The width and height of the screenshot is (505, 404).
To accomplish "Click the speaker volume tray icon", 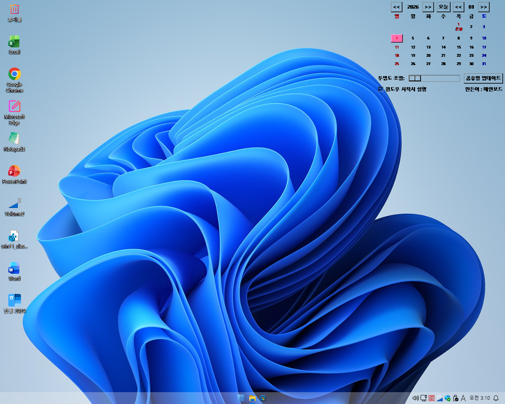I will point(415,398).
